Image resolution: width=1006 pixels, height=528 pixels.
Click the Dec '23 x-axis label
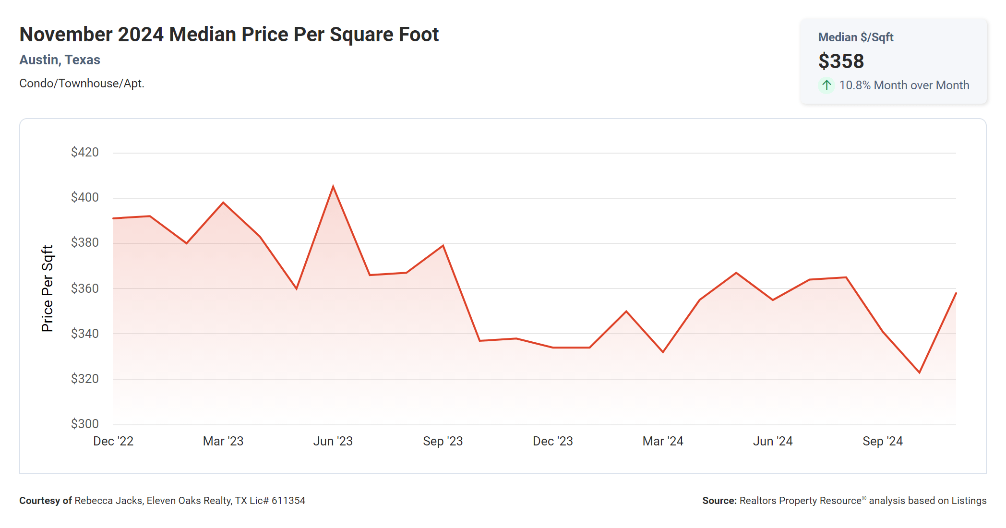(552, 441)
